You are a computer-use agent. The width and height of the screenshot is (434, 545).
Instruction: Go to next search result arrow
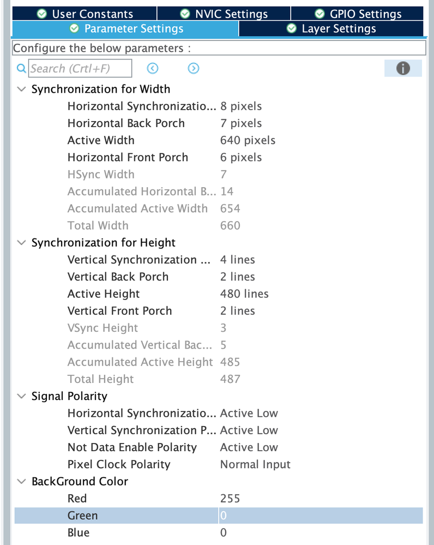pos(194,69)
